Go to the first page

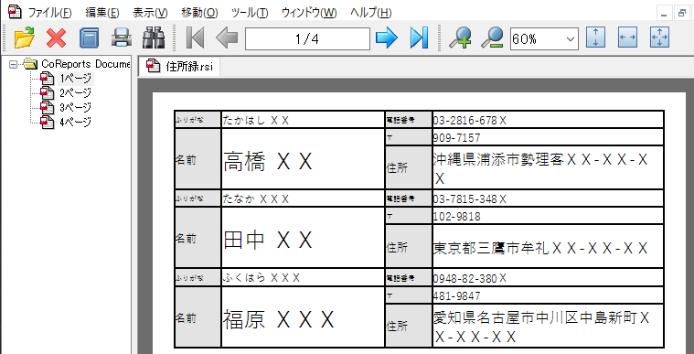coord(195,38)
